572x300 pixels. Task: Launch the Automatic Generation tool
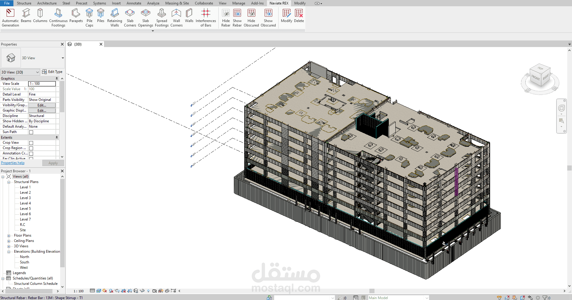[10, 17]
